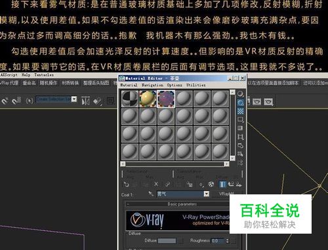
Task: Click the 重命名 toolbar button
Action: point(29,83)
